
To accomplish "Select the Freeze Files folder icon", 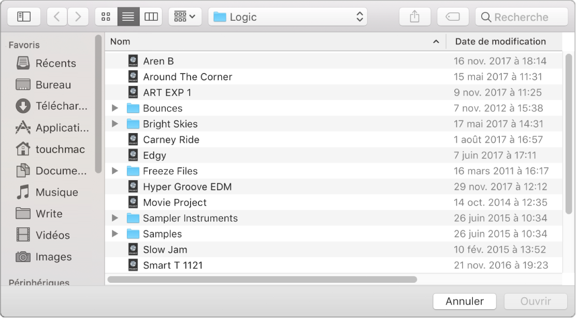I will click(x=133, y=171).
